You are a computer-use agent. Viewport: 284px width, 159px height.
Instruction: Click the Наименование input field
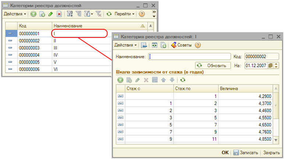(189, 57)
